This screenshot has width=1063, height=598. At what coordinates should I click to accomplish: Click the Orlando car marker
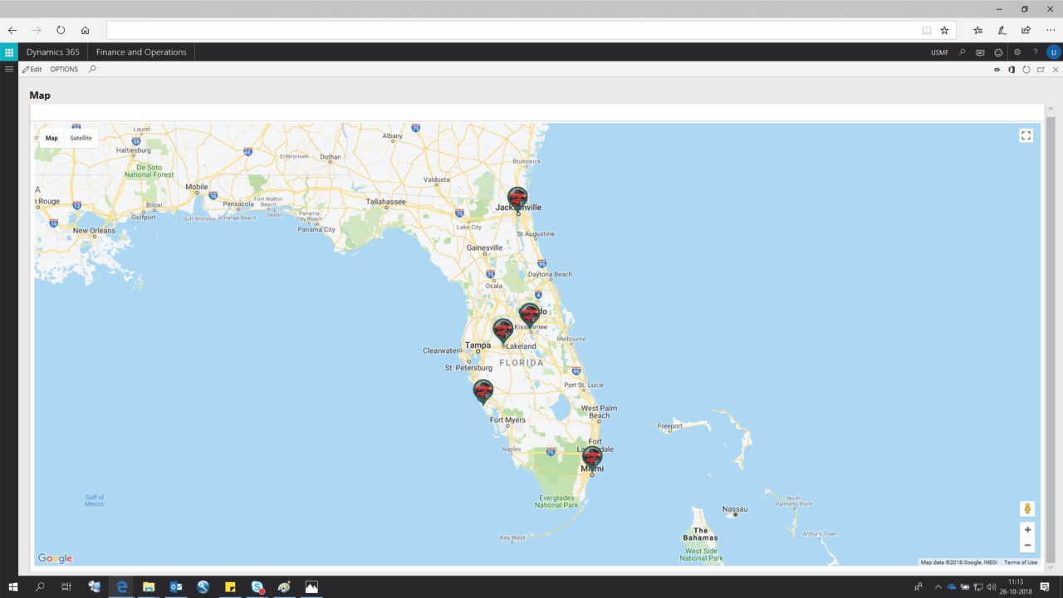click(529, 315)
